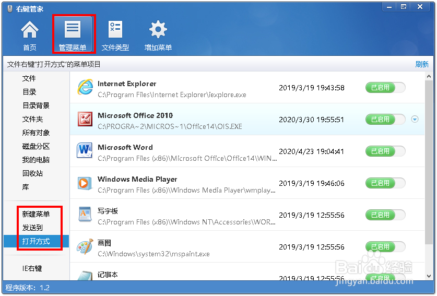
Task: Select 目录 in the left sidebar
Action: 29,92
